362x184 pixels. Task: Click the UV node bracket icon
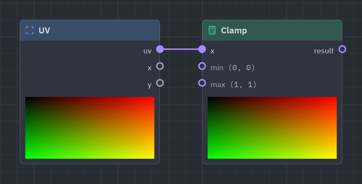click(30, 30)
